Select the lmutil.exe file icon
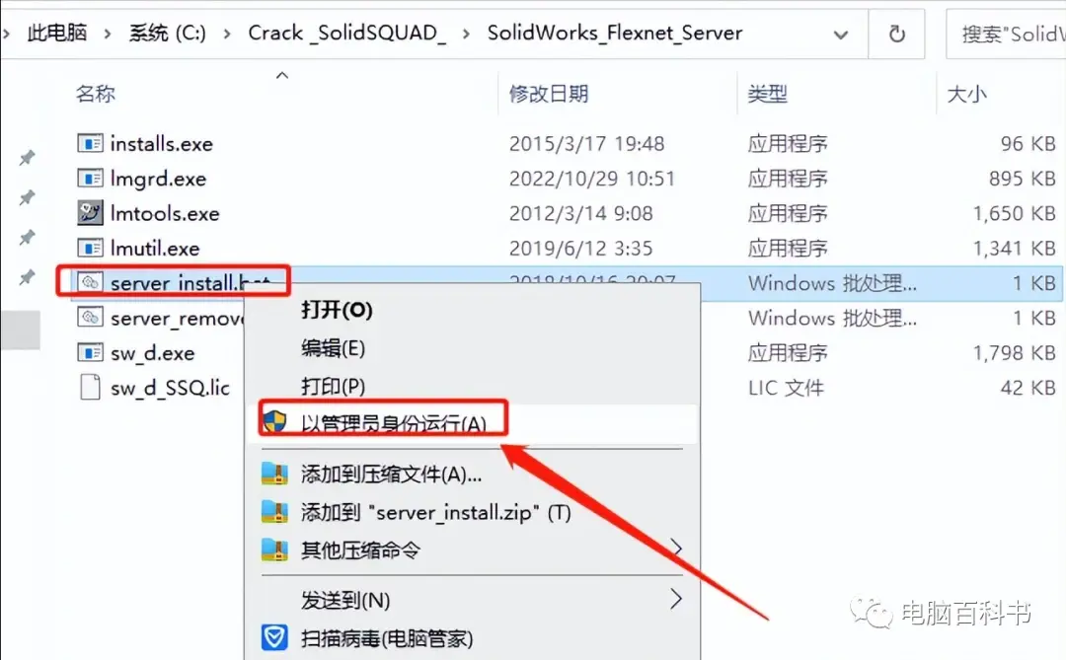The image size is (1066, 660). pyautogui.click(x=90, y=248)
